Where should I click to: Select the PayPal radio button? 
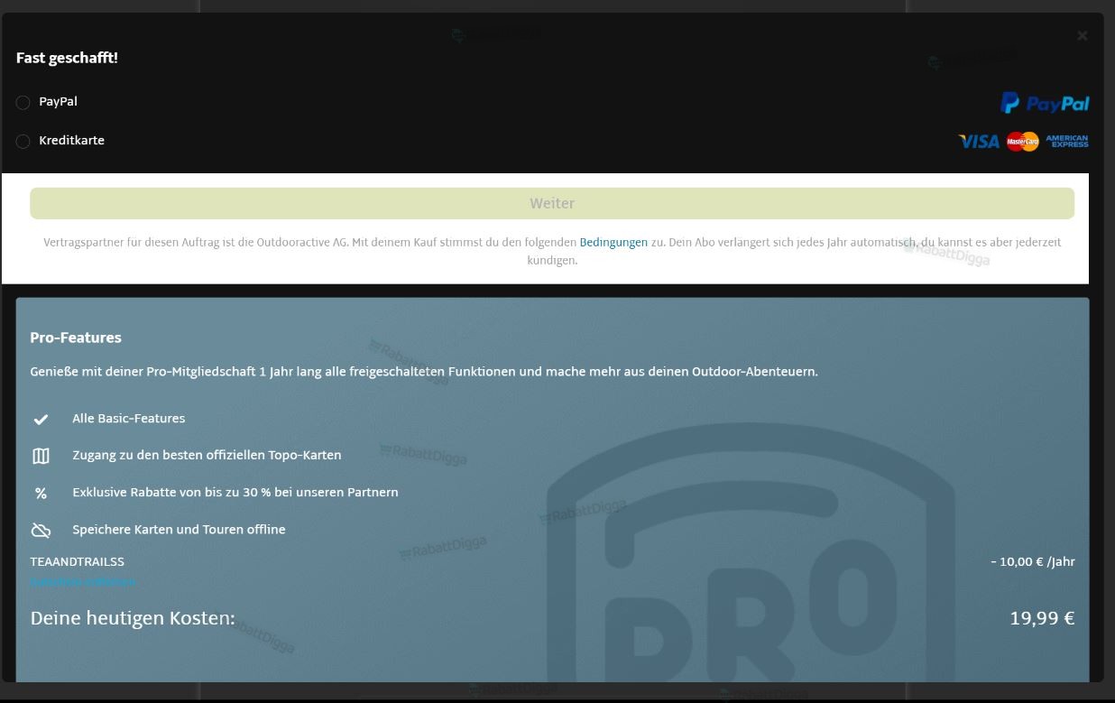point(23,103)
